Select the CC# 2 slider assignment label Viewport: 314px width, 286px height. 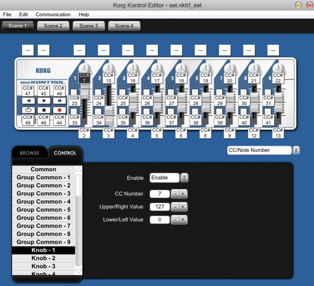coord(84,133)
